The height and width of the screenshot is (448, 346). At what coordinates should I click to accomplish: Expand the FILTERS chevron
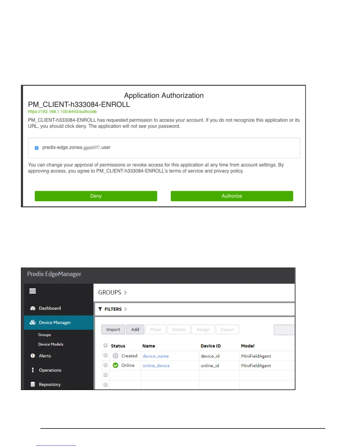tap(126, 309)
